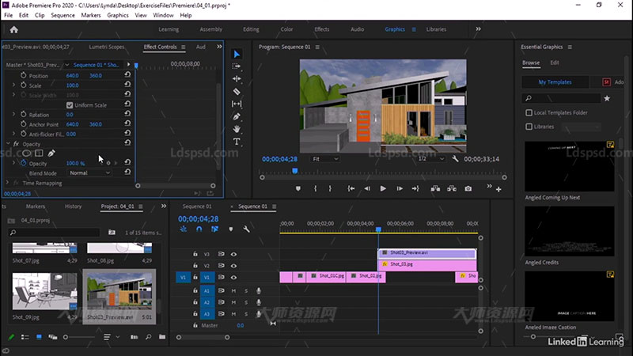Open the Blend Mode dropdown

(x=89, y=172)
